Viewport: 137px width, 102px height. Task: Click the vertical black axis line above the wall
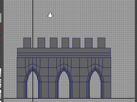point(33,19)
